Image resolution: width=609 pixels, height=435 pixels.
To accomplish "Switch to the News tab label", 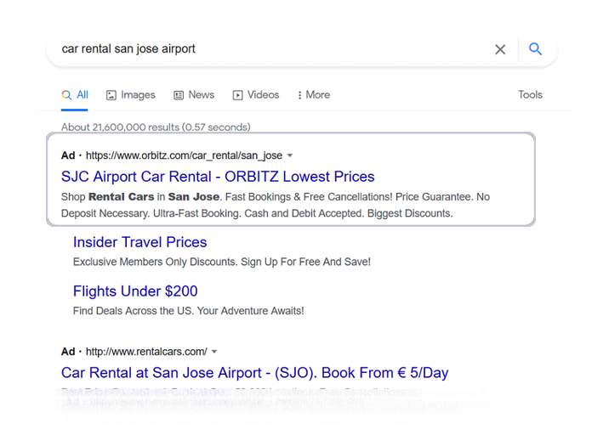I will (202, 95).
